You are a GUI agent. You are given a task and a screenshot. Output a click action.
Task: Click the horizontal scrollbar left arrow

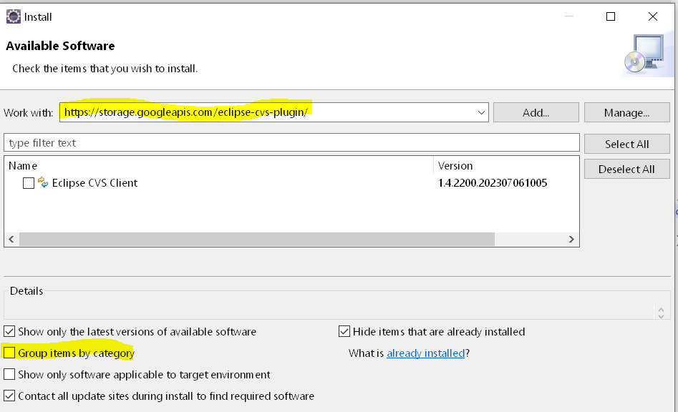click(11, 239)
